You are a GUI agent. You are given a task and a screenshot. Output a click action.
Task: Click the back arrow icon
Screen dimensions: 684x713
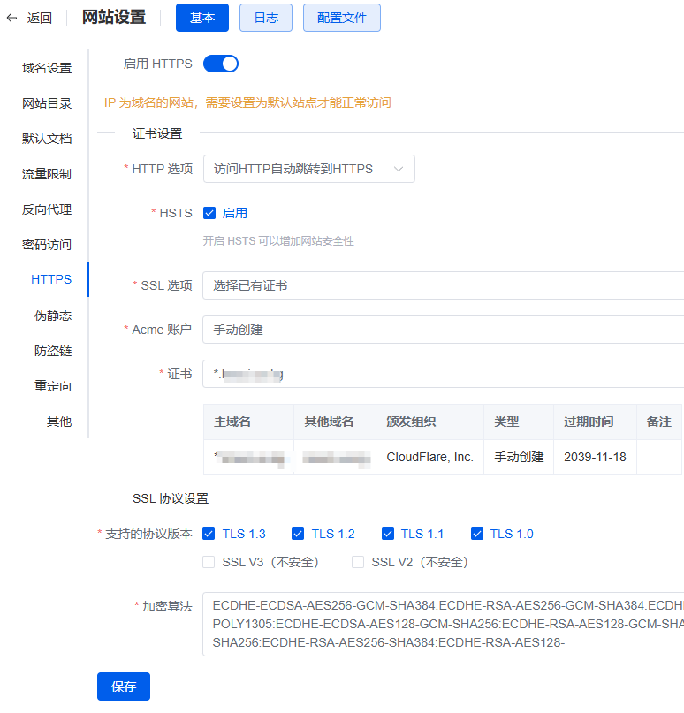11,18
